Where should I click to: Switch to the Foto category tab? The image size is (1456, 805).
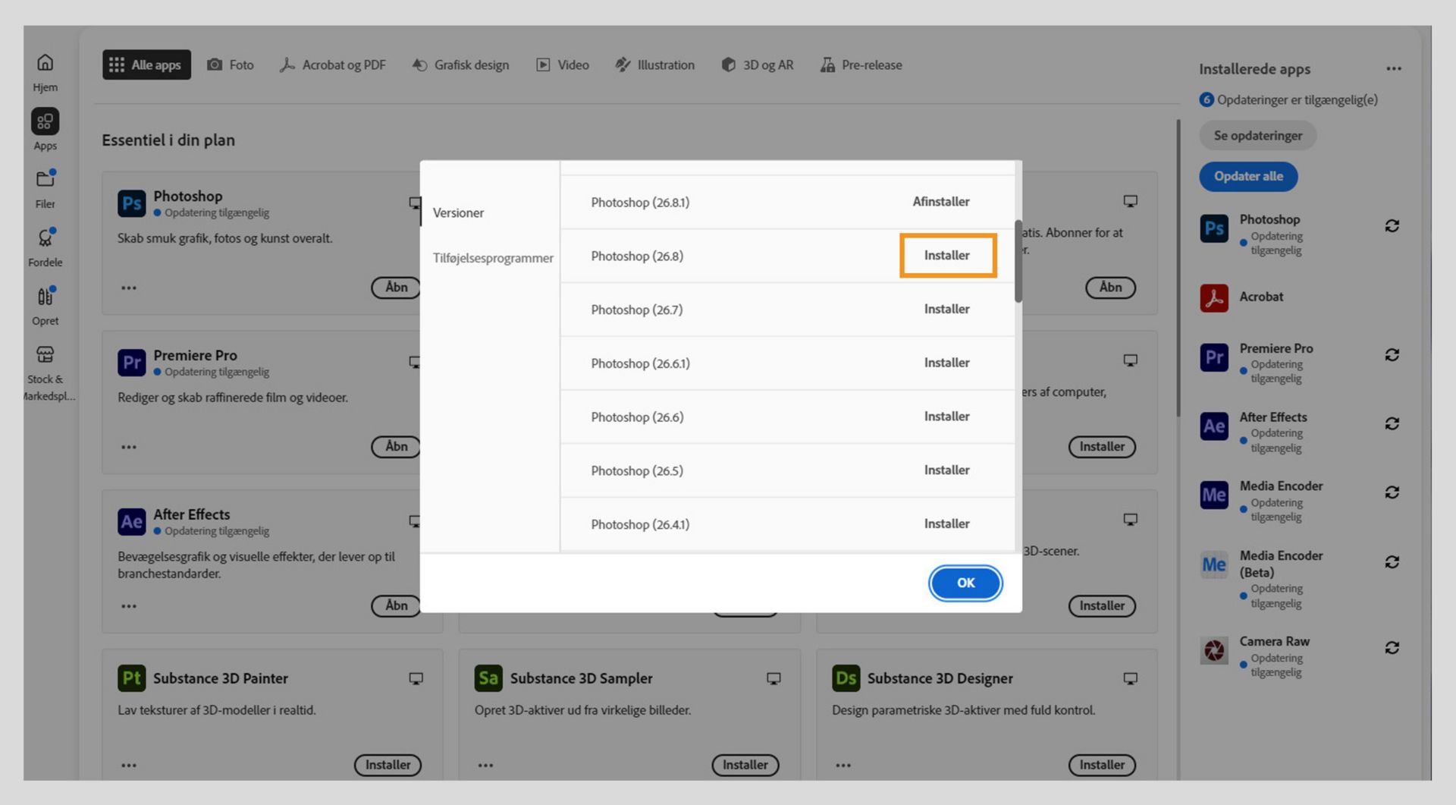(x=231, y=65)
